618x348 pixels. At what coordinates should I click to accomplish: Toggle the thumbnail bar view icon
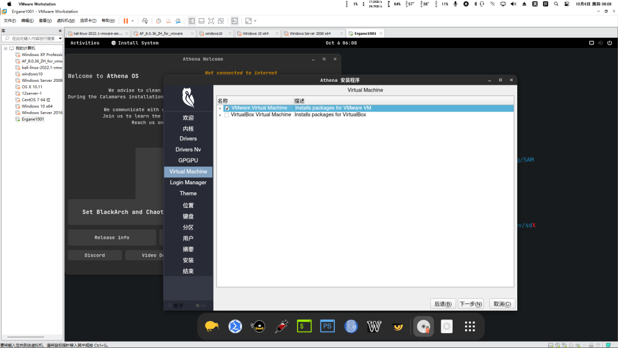click(x=201, y=21)
